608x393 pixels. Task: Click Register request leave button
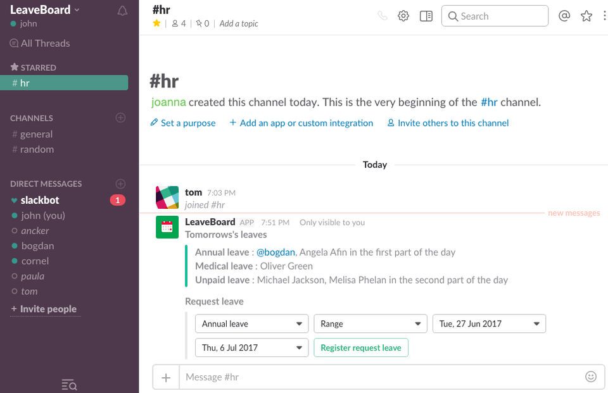point(360,347)
